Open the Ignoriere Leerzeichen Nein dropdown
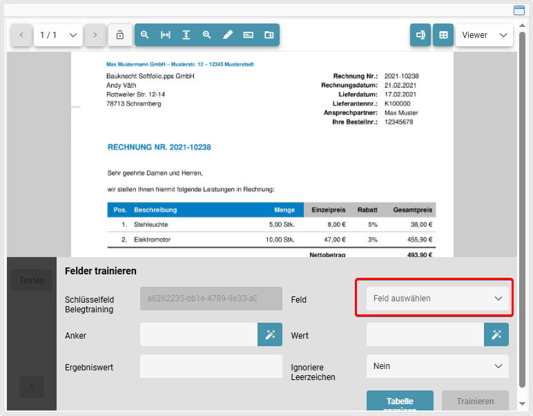The image size is (533, 416). tap(438, 366)
